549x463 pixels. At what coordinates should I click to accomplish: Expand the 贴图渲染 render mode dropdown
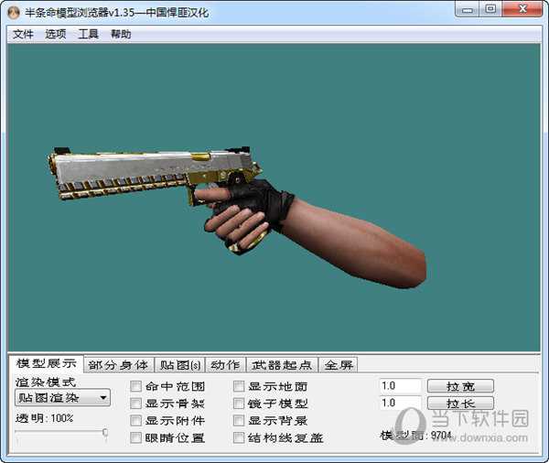pos(62,397)
